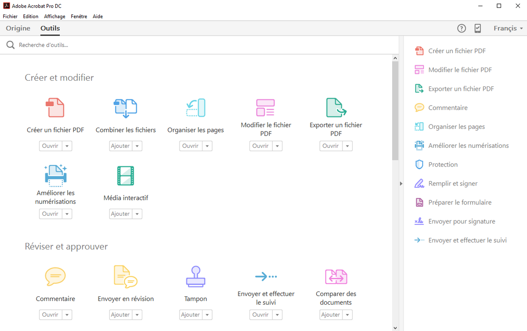The width and height of the screenshot is (527, 331).
Task: Expand dropdown arrow under Média interactif
Action: point(137,214)
